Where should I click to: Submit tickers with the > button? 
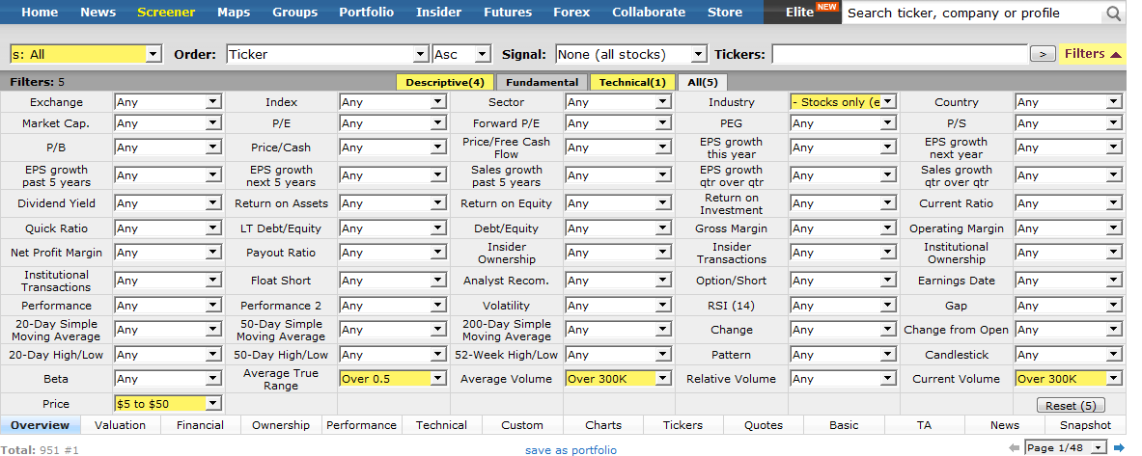click(1043, 55)
